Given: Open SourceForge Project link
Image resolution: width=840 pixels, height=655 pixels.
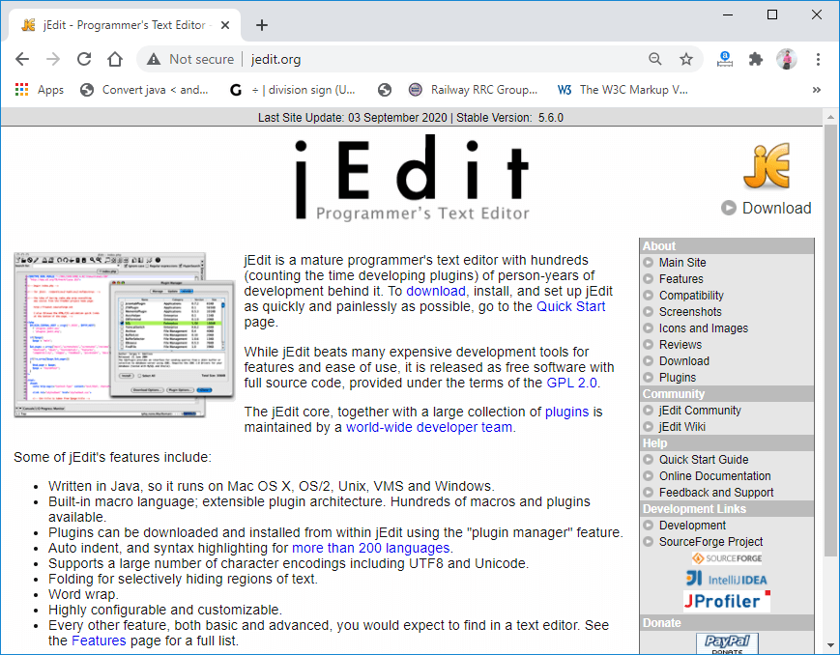Looking at the screenshot, I should 710,541.
